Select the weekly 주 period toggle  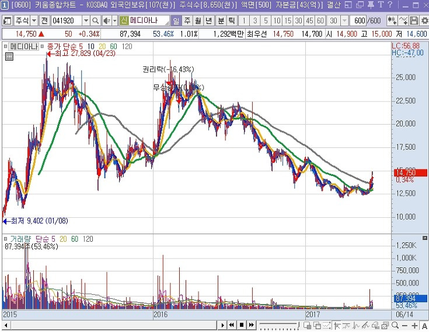point(187,20)
